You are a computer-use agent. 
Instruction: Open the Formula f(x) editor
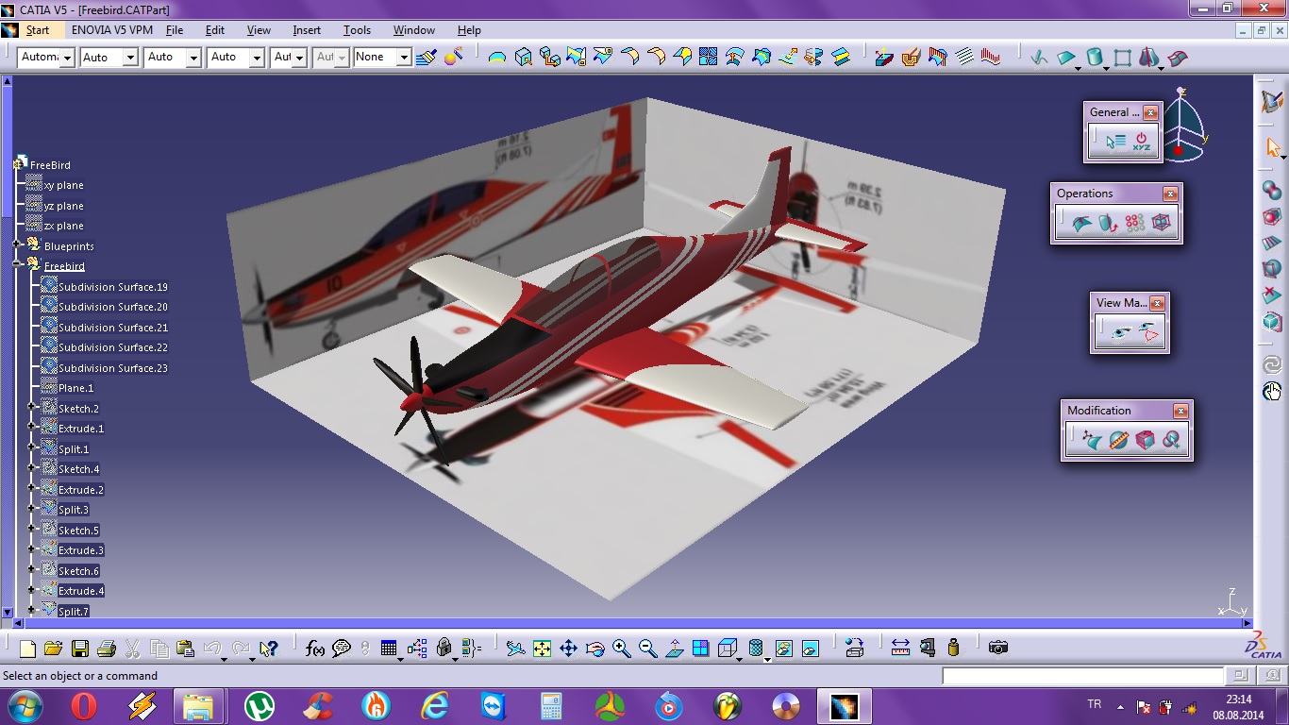pyautogui.click(x=315, y=649)
